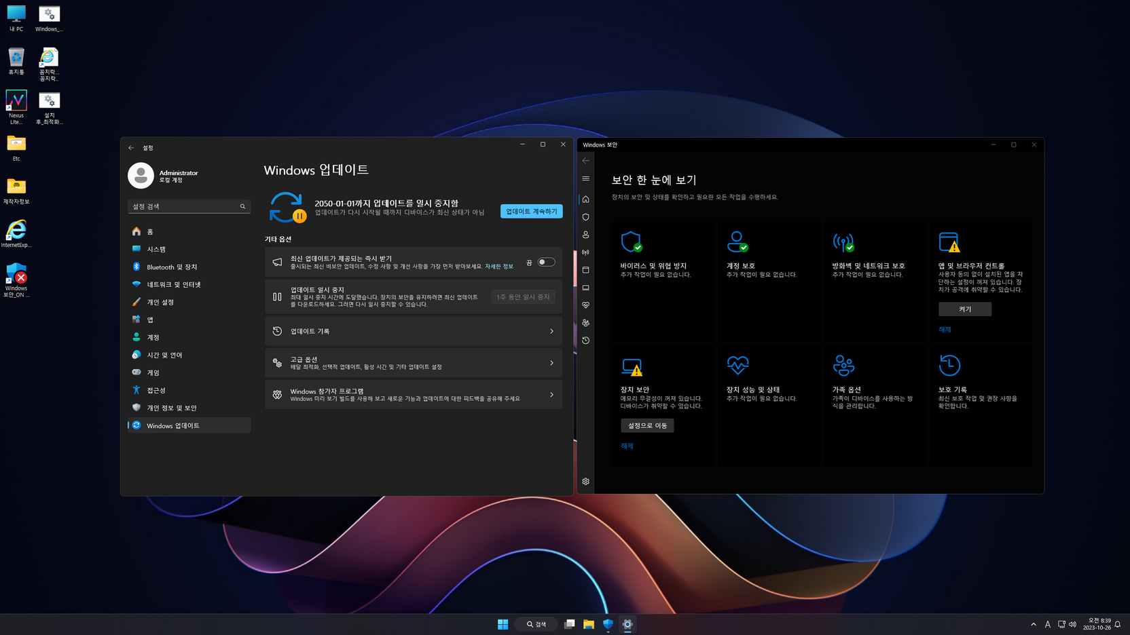Open Home tab in Windows Security sidebar
This screenshot has width=1130, height=635.
pos(585,199)
